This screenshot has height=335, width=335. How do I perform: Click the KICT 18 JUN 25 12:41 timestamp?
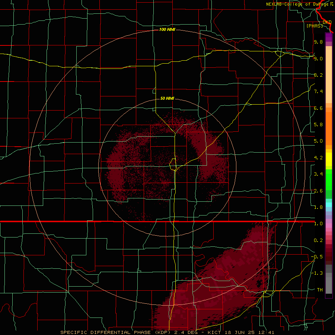click(x=241, y=332)
